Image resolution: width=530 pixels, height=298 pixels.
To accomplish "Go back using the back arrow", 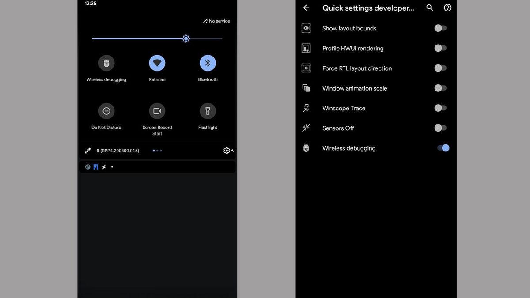I will click(x=306, y=8).
